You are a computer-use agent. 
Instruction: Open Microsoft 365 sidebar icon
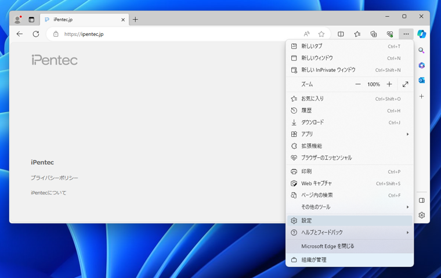[x=421, y=65]
